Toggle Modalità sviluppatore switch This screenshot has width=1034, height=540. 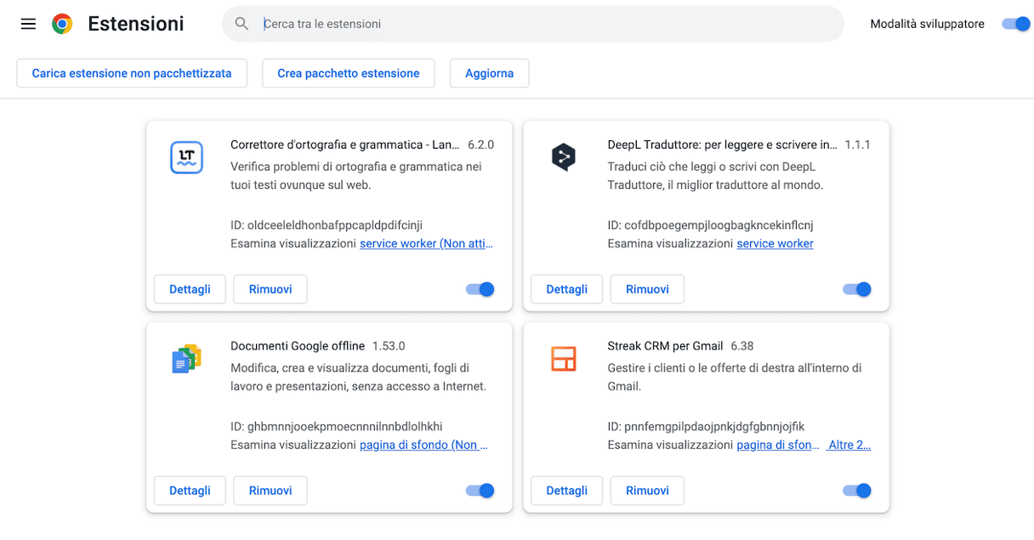click(x=1016, y=24)
